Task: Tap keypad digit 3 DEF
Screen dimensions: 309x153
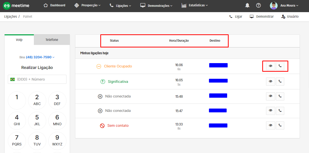Action: click(x=57, y=100)
